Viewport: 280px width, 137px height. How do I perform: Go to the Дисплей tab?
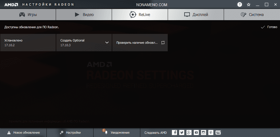click(196, 15)
